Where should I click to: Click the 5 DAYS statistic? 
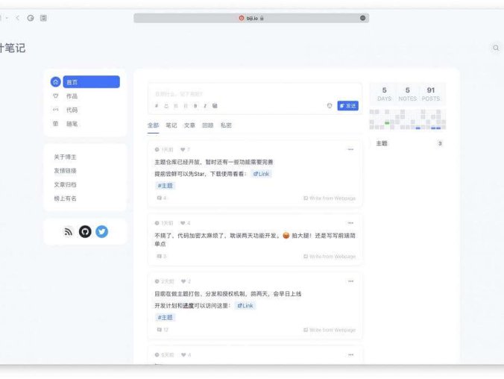coord(384,94)
